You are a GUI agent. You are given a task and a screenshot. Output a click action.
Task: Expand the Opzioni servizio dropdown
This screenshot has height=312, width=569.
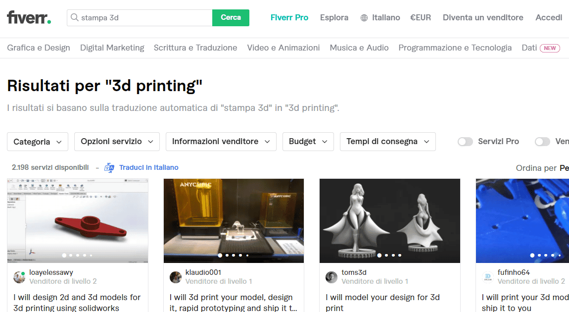117,142
